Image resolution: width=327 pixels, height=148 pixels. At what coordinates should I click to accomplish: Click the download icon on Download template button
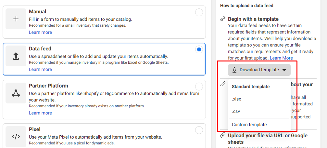(234, 70)
